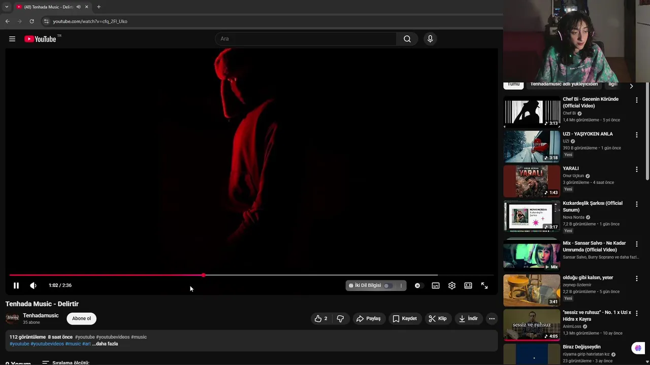
Task: Toggle the İki Dil Bilgisi switch
Action: coord(387,285)
